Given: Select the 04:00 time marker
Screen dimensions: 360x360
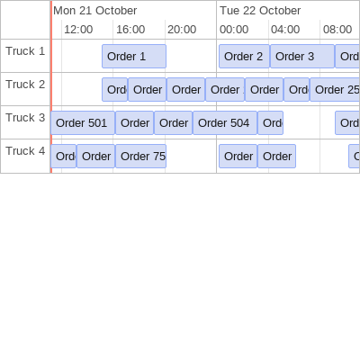Looking at the screenshot, I should click(x=285, y=30).
